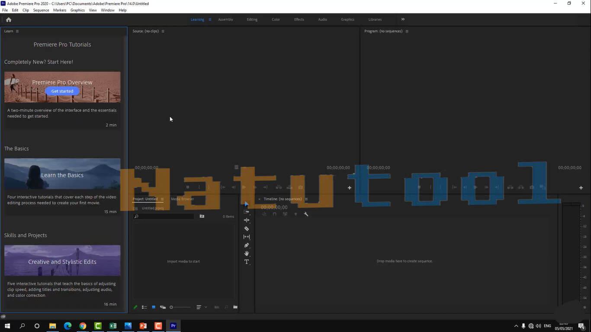Switch Project panel to list view
591x332 pixels.
click(x=145, y=307)
